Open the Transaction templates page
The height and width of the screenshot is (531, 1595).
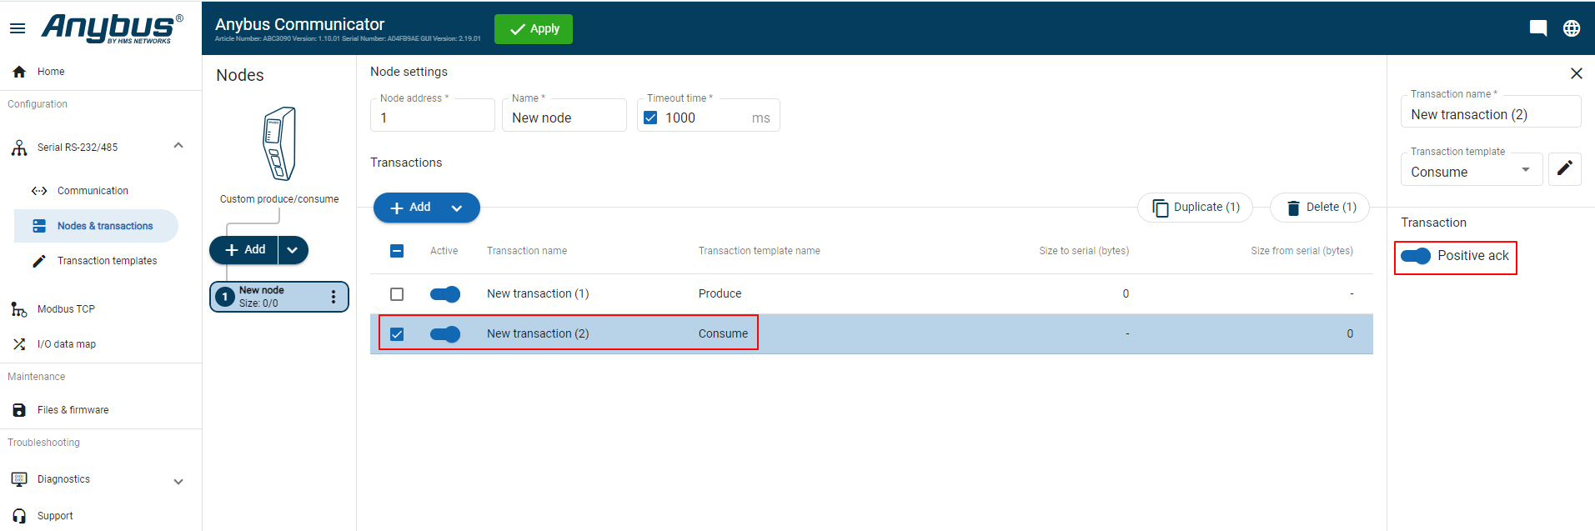[x=107, y=261]
